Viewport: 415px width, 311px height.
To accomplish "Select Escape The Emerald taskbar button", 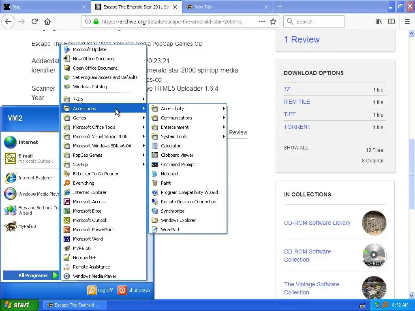I will point(75,305).
